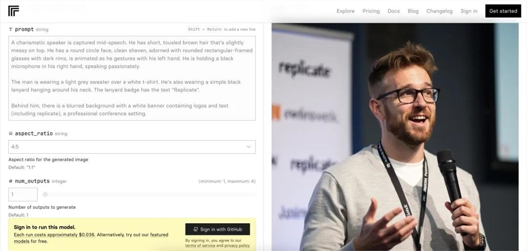Open the Changelog page

point(440,11)
